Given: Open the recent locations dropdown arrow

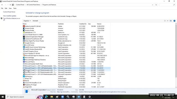Looking at the screenshot, I should point(8,5).
